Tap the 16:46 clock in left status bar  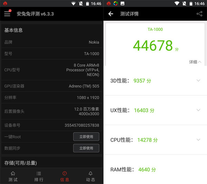click(x=96, y=3)
